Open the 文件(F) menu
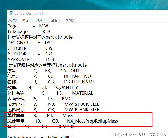The image size is (168, 138). click(14, 20)
